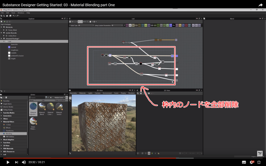Image resolution: width=266 pixels, height=166 pixels.
Task: Open the Using Custom Parameters dropdown
Action: pyautogui.click(x=117, y=25)
